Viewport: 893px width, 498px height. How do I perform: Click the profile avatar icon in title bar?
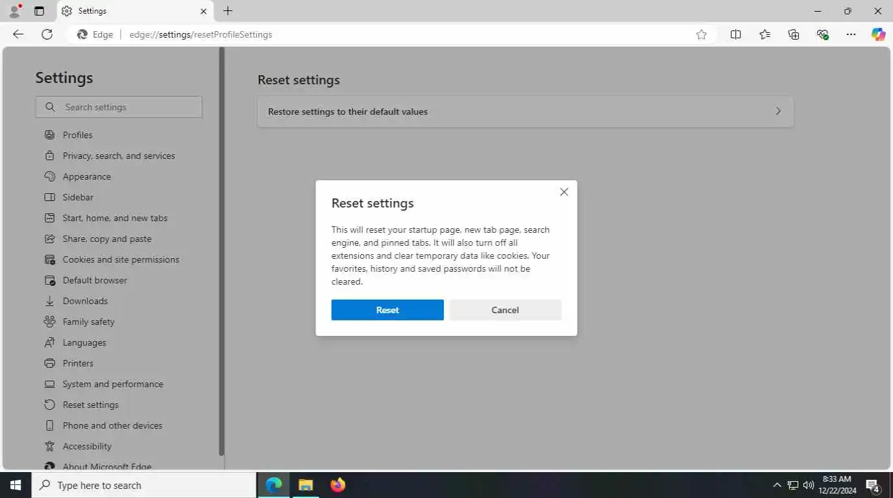coord(14,11)
